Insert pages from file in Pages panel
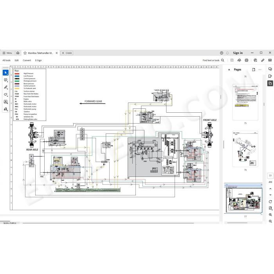Image resolution: width=274 pixels, height=274 pixels. click(254, 70)
